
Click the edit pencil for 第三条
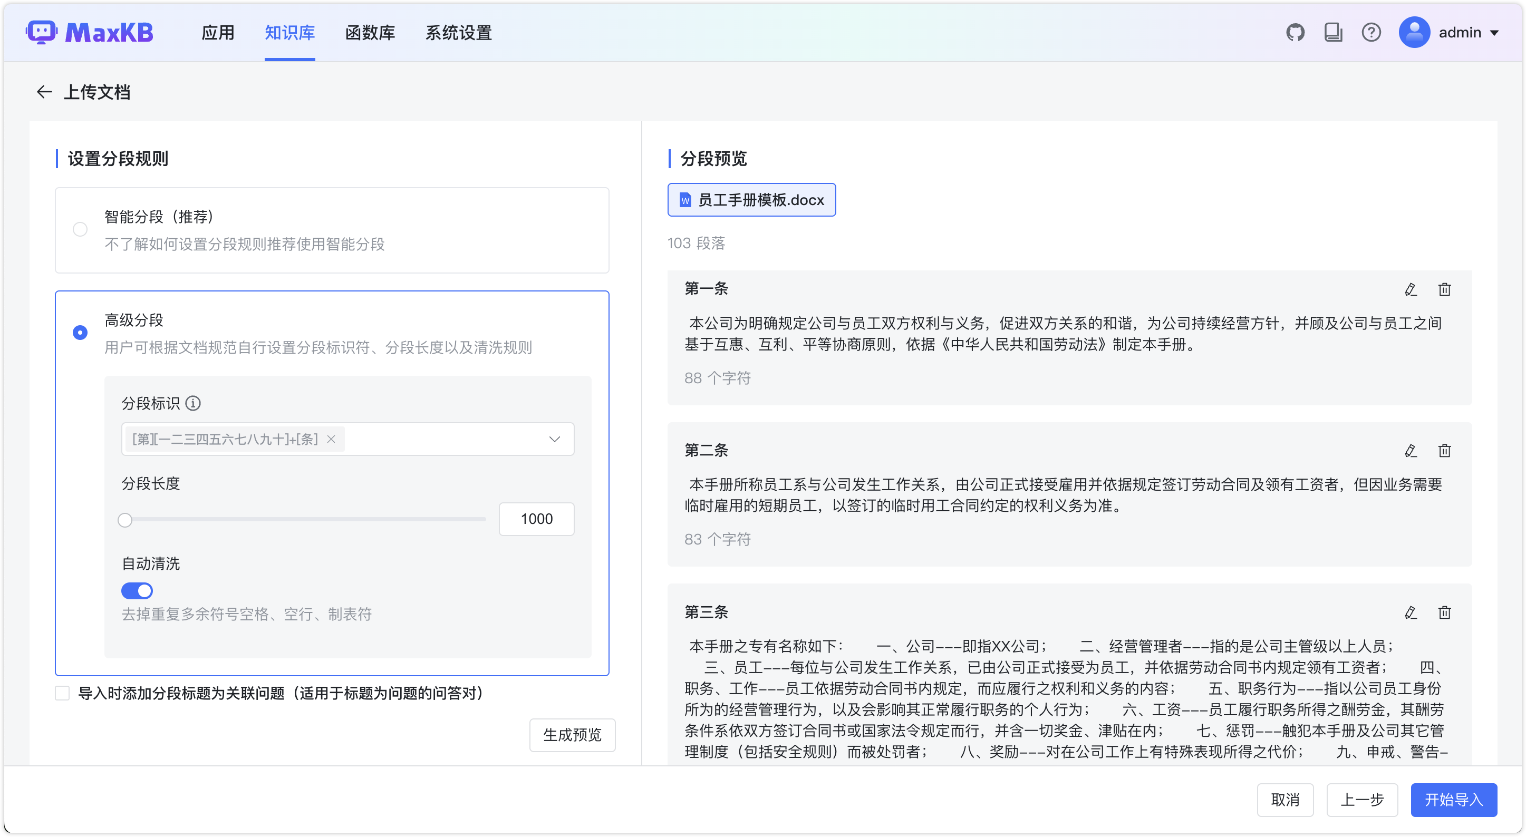tap(1411, 612)
